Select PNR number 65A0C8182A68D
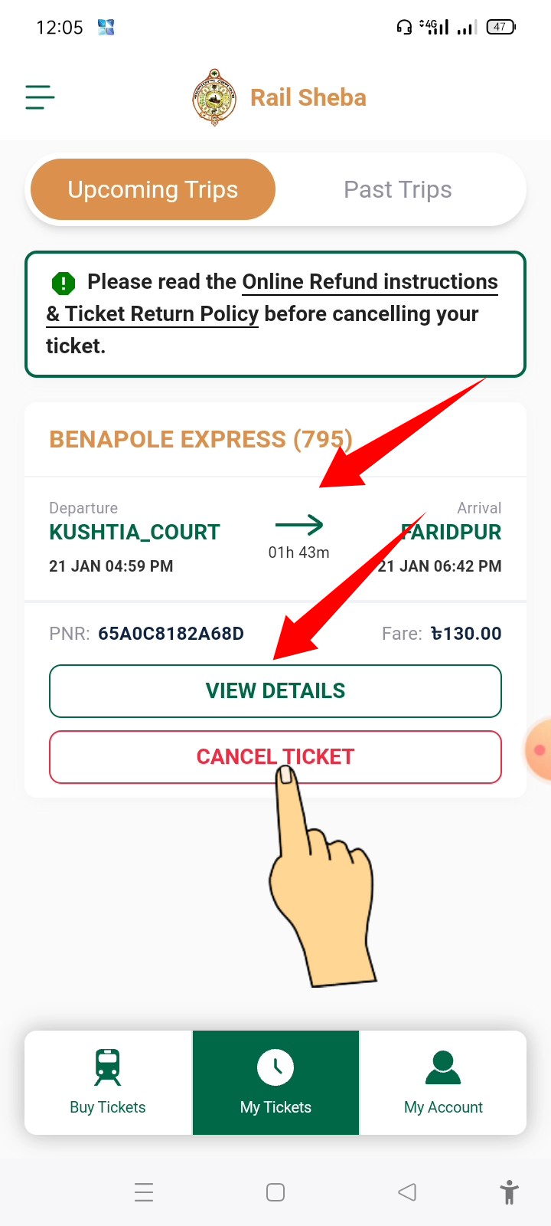Screen dimensions: 551x1226 point(171,634)
